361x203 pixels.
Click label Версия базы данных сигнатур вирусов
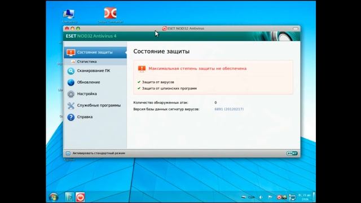click(x=166, y=109)
